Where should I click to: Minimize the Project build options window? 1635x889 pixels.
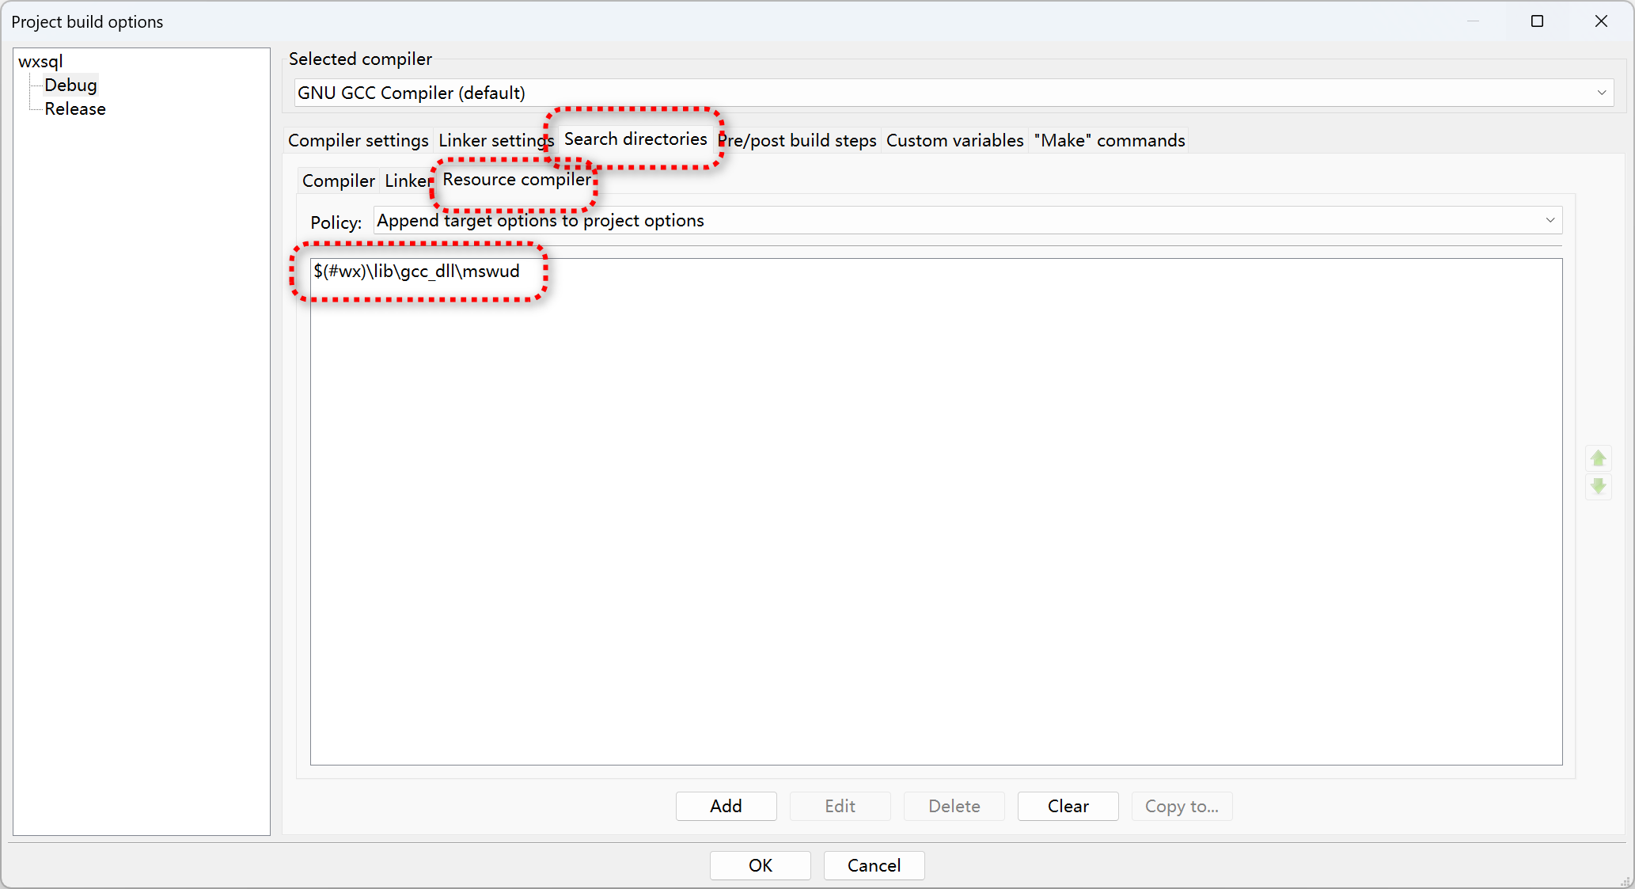coord(1473,21)
